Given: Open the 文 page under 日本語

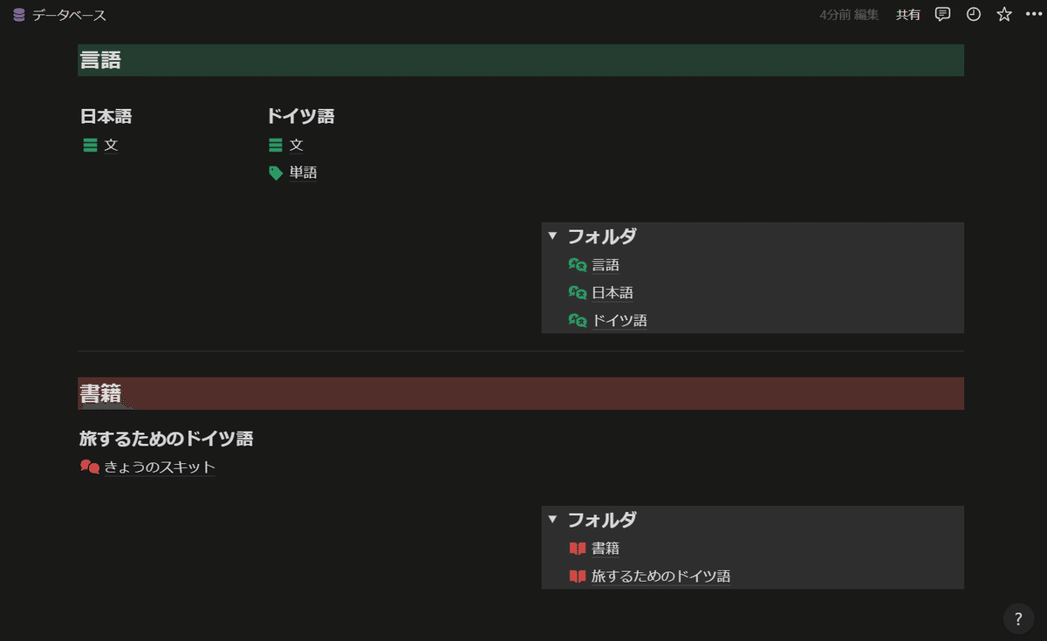Looking at the screenshot, I should coord(111,145).
